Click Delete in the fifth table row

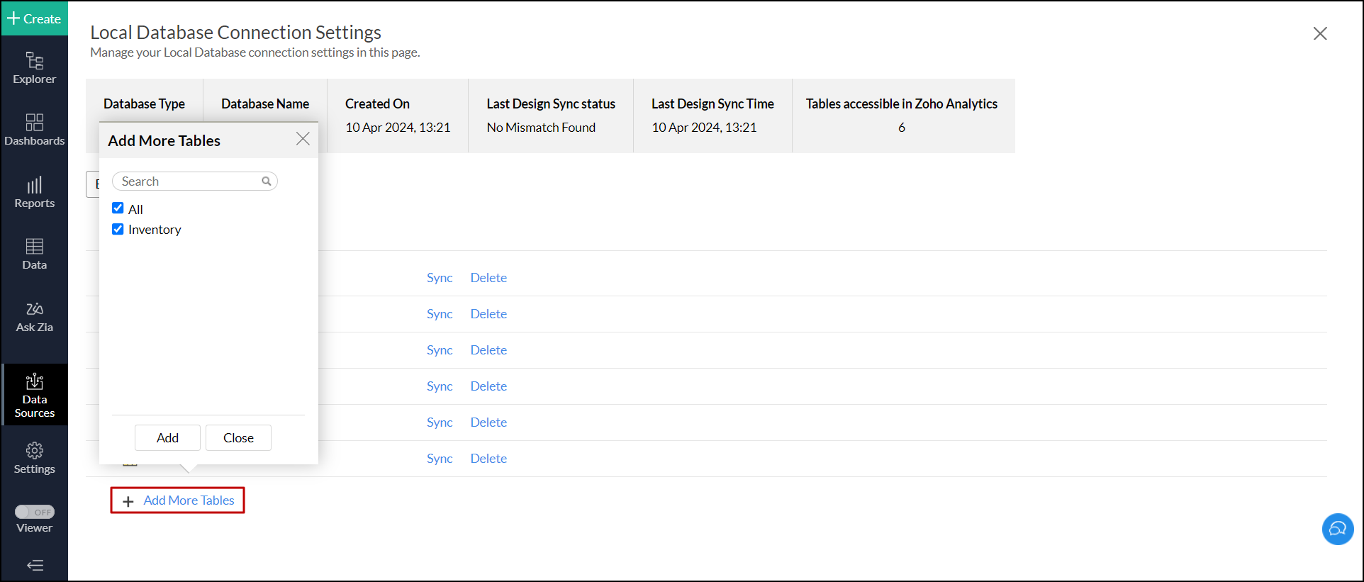coord(488,422)
